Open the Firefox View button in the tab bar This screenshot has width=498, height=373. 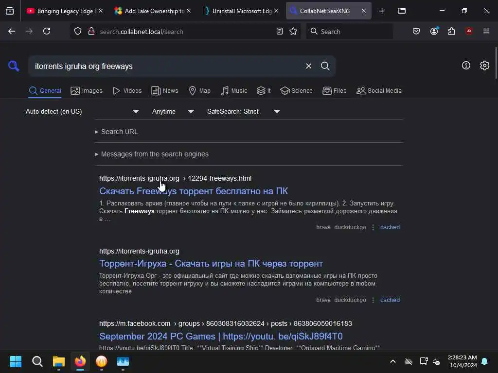coord(10,11)
